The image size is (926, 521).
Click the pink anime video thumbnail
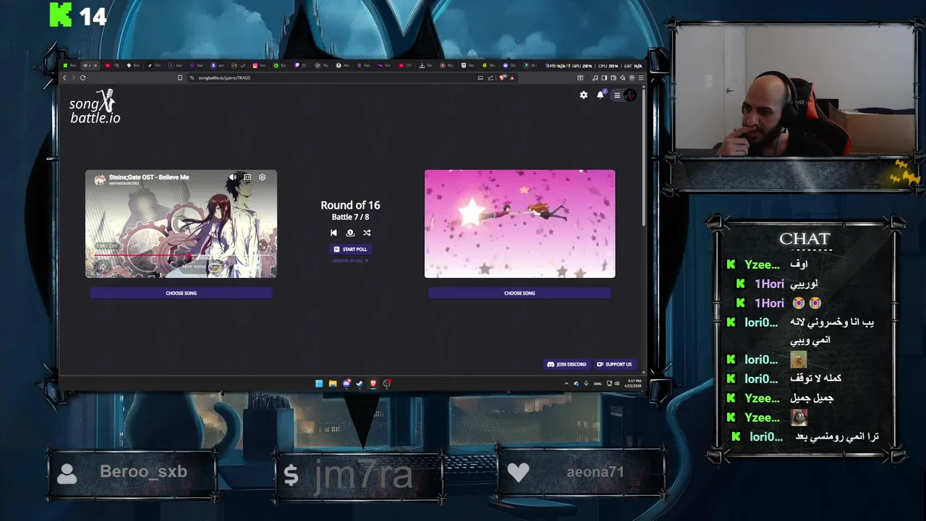[519, 224]
